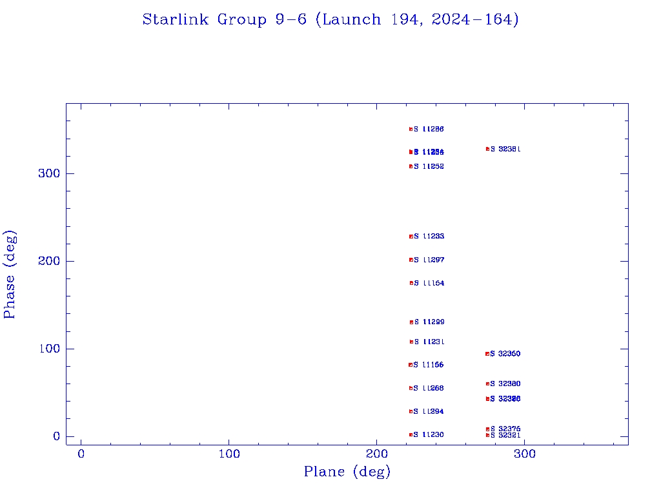Click the "200" tick label on Phase axis
Image resolution: width=661 pixels, height=495 pixels.
(x=49, y=261)
